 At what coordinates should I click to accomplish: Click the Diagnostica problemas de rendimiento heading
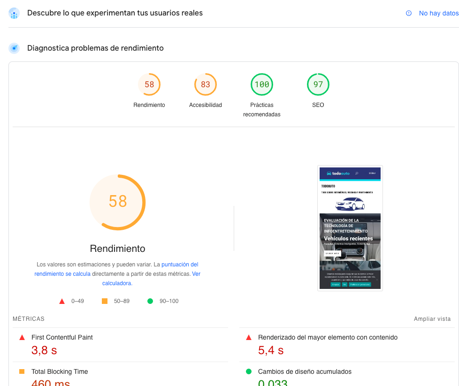[95, 48]
